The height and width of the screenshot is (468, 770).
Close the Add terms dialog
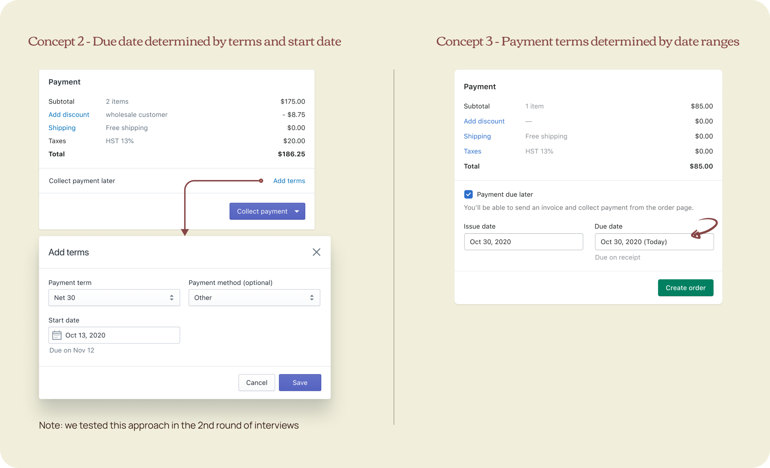316,252
